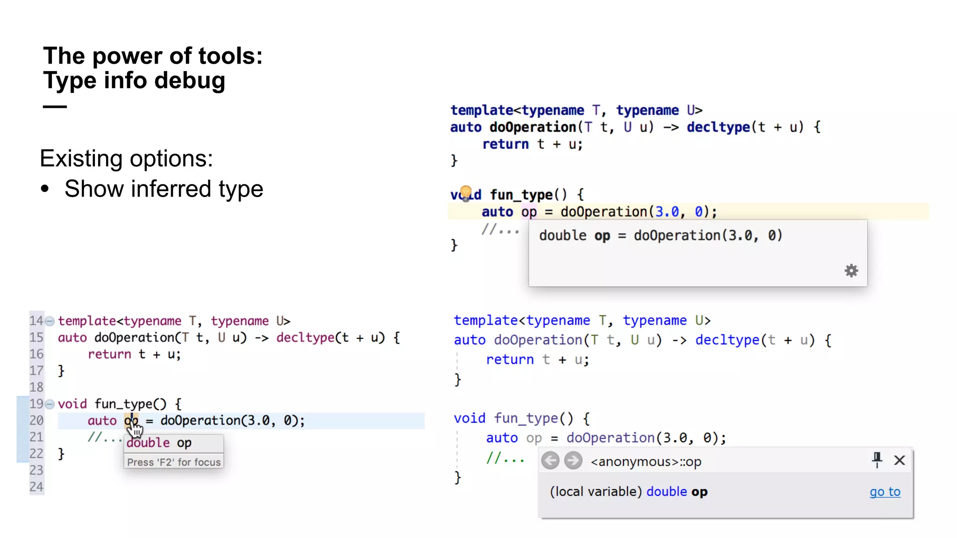Click the lightbulb quick-fix icon
Screen dimensions: 957x538
click(x=466, y=193)
